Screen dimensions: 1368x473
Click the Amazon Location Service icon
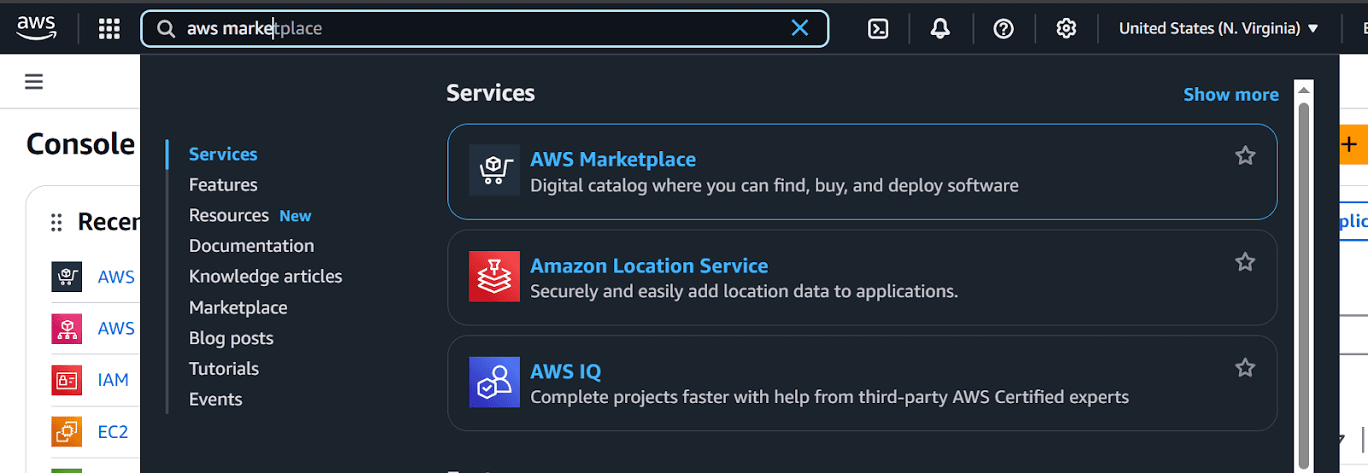[494, 277]
